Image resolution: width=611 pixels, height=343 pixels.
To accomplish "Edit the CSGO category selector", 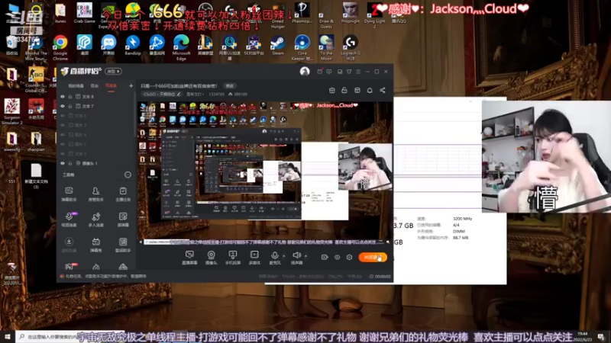I will pyautogui.click(x=161, y=94).
